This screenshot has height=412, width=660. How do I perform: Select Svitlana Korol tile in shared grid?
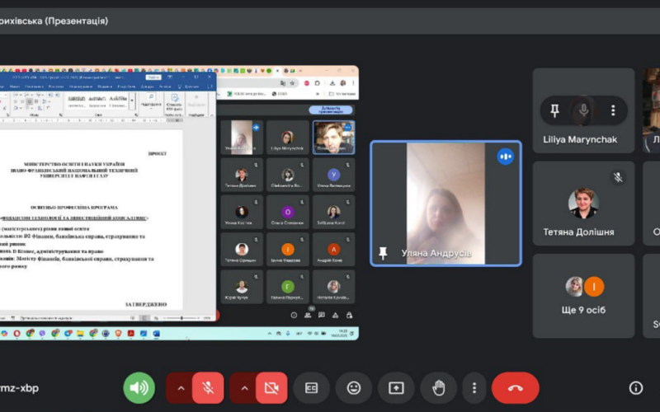click(333, 213)
